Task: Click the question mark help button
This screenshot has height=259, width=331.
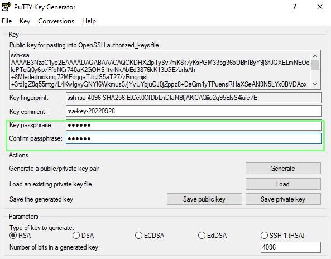Action: [295, 7]
